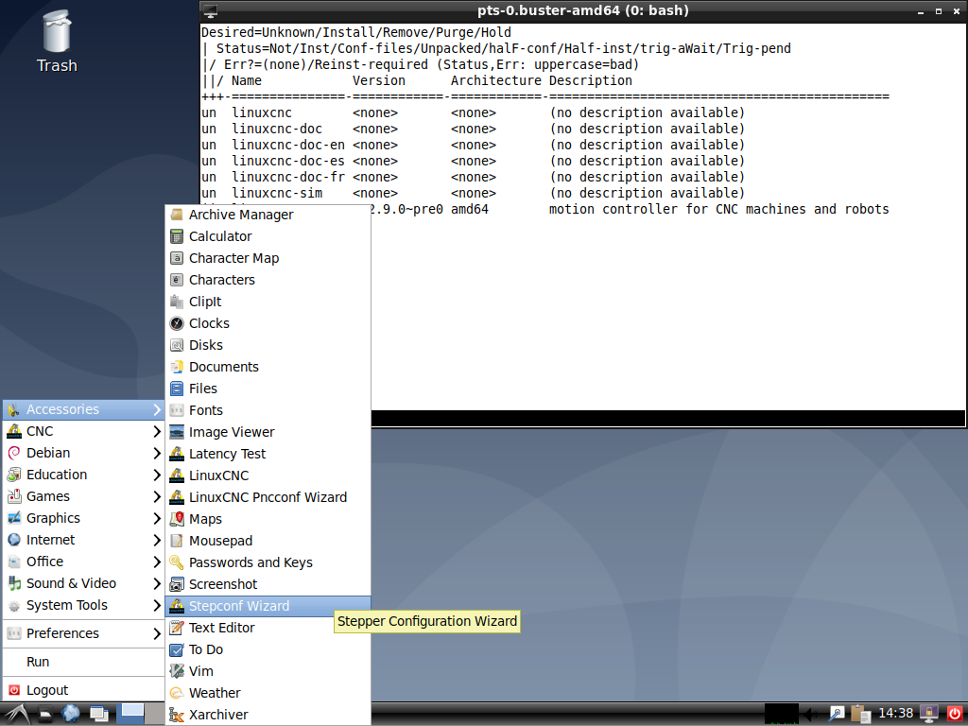Launch LinuxCNC from Accessories
Viewport: 968px width, 726px height.
coord(268,475)
